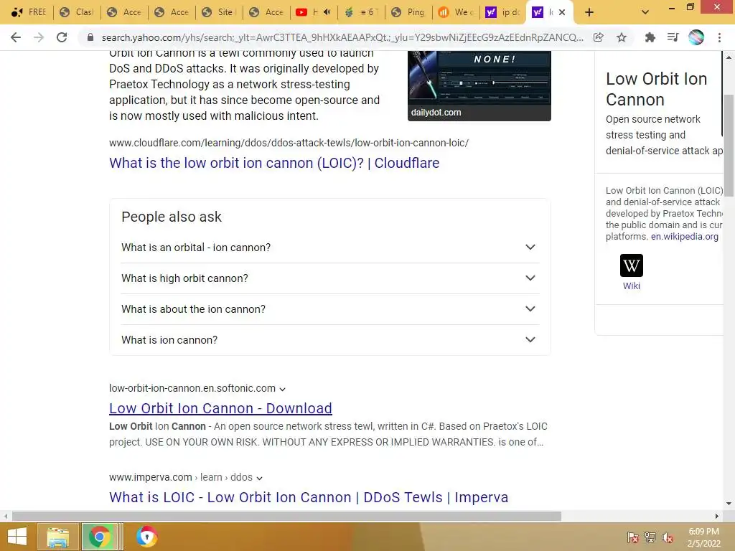Switch to the Ping tab
This screenshot has height=551, width=735.
click(408, 12)
